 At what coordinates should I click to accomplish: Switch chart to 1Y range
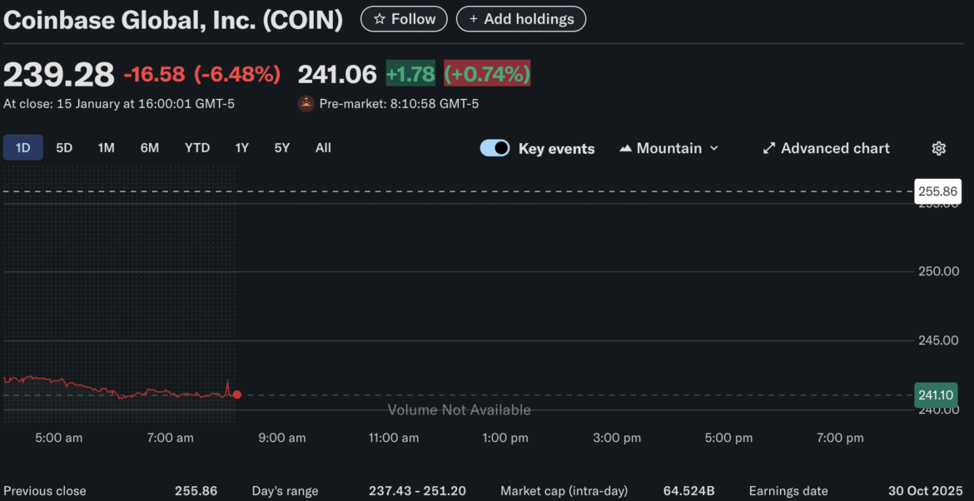point(241,148)
